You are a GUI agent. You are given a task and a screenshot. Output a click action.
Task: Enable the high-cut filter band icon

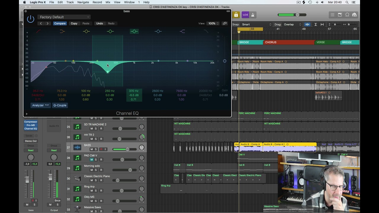[206, 31]
